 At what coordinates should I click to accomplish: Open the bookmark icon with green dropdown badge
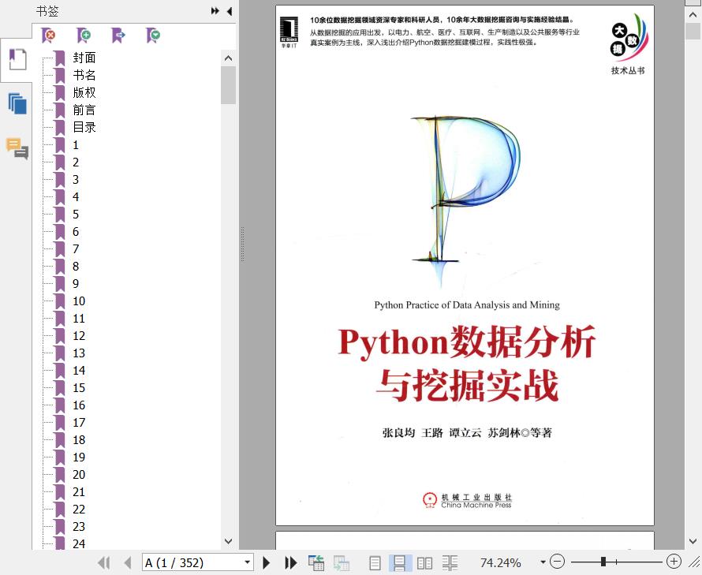click(x=153, y=35)
